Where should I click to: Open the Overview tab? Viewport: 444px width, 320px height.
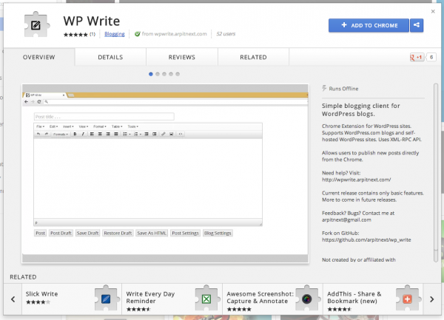(x=39, y=57)
